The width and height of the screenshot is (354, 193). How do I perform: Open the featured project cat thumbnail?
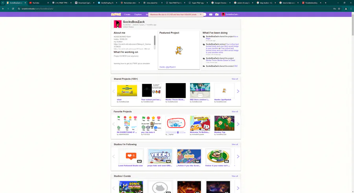coord(179,50)
